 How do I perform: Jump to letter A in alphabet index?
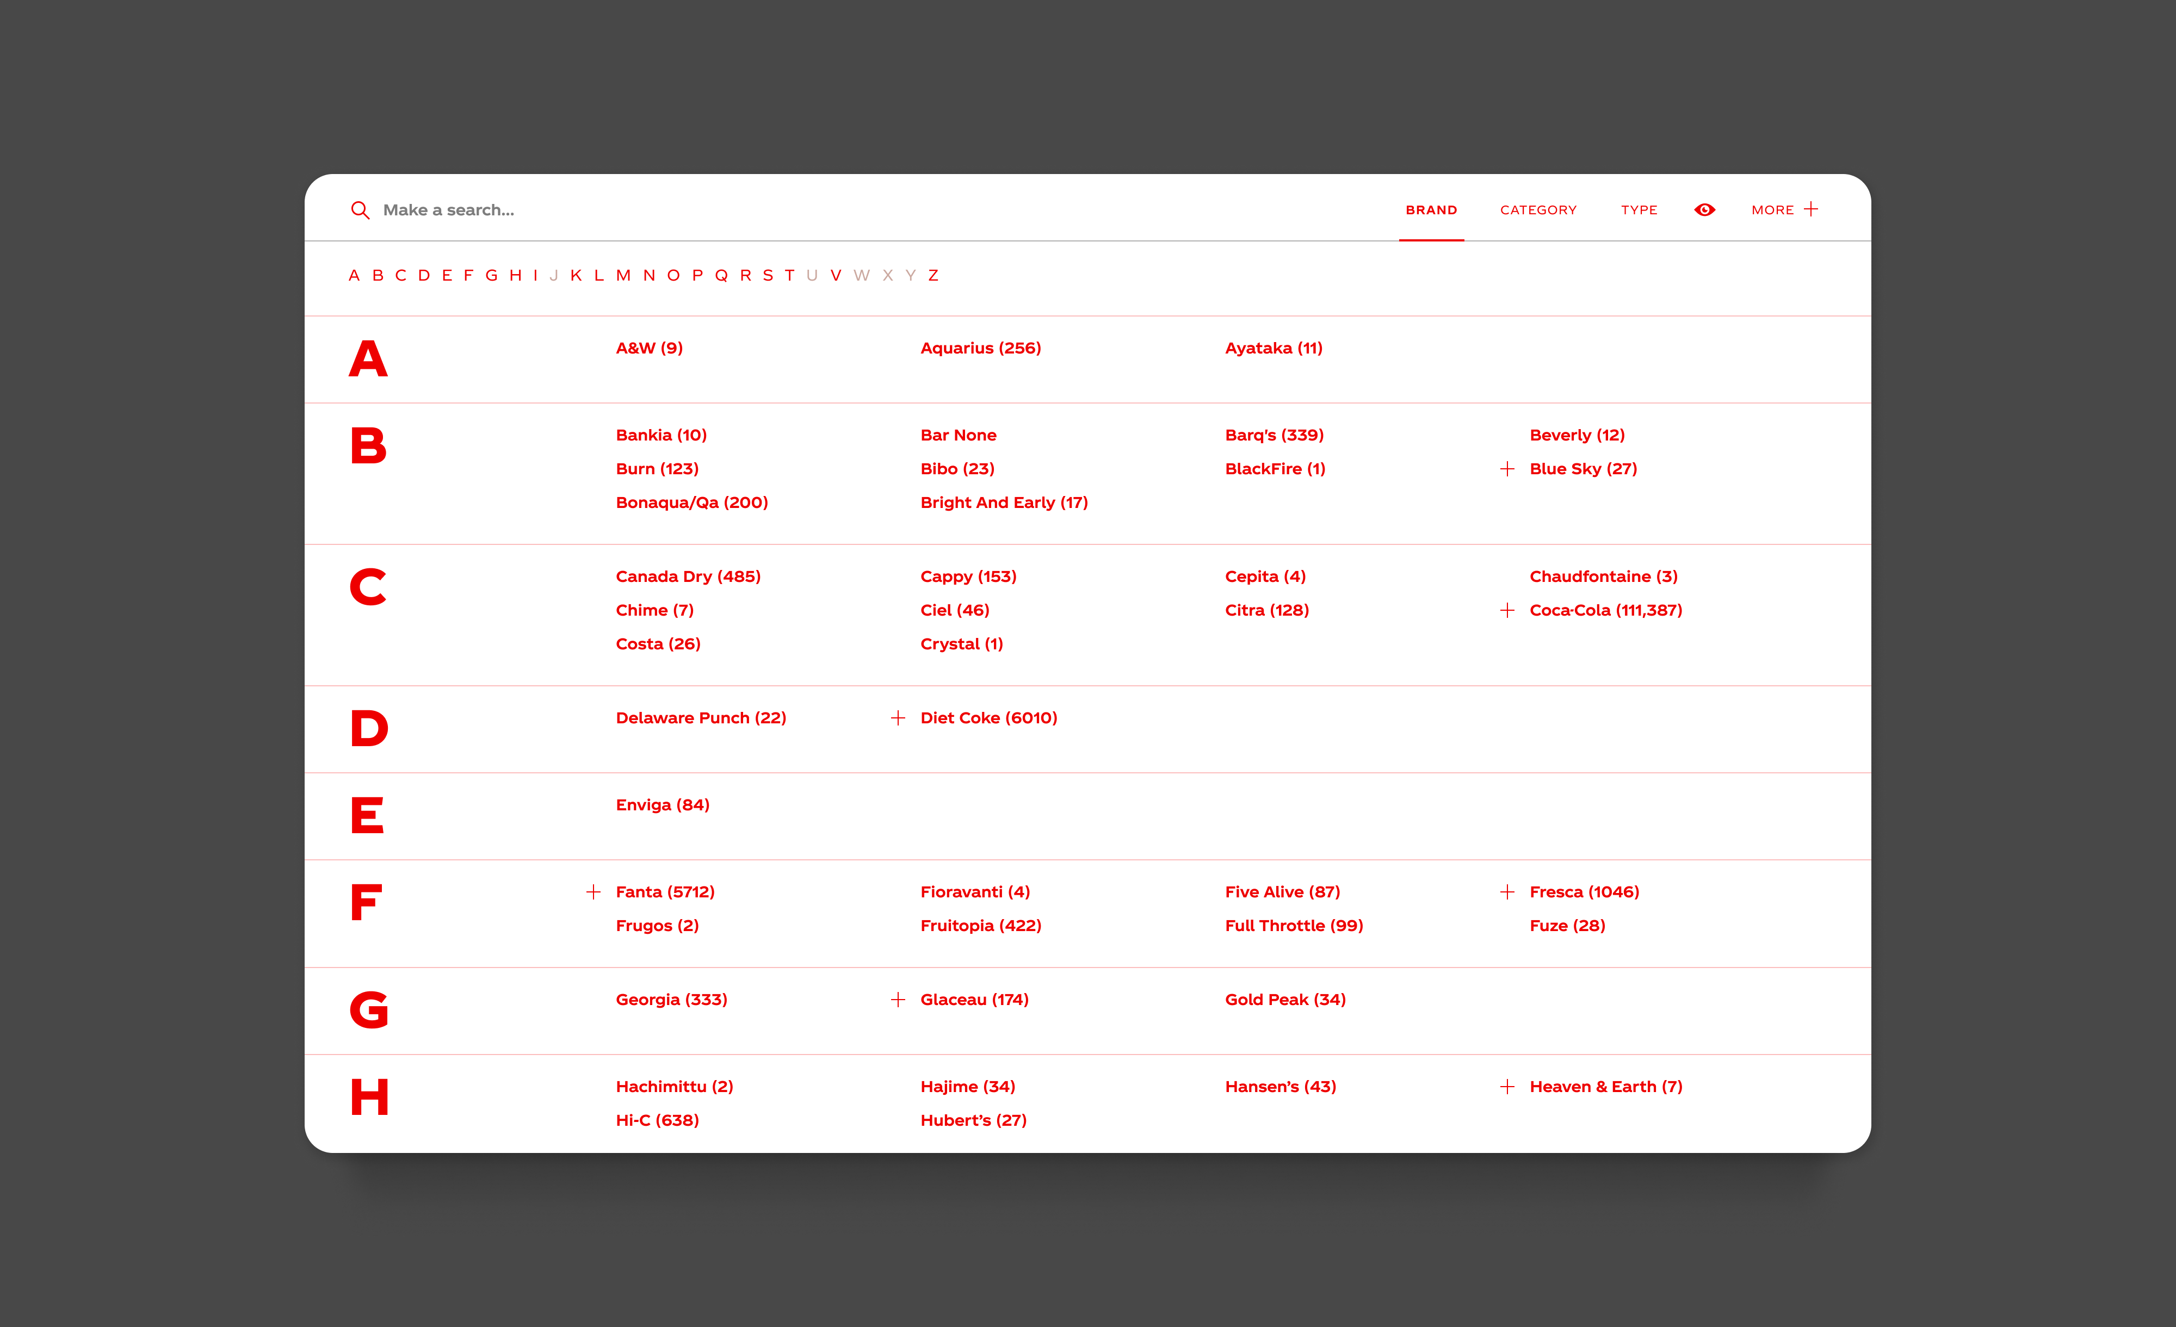pos(354,276)
